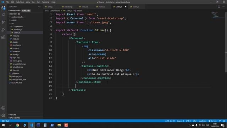Image resolution: width=227 pixels, height=128 pixels.
Task: Change language mode via JavaScript entry
Action: point(203,121)
